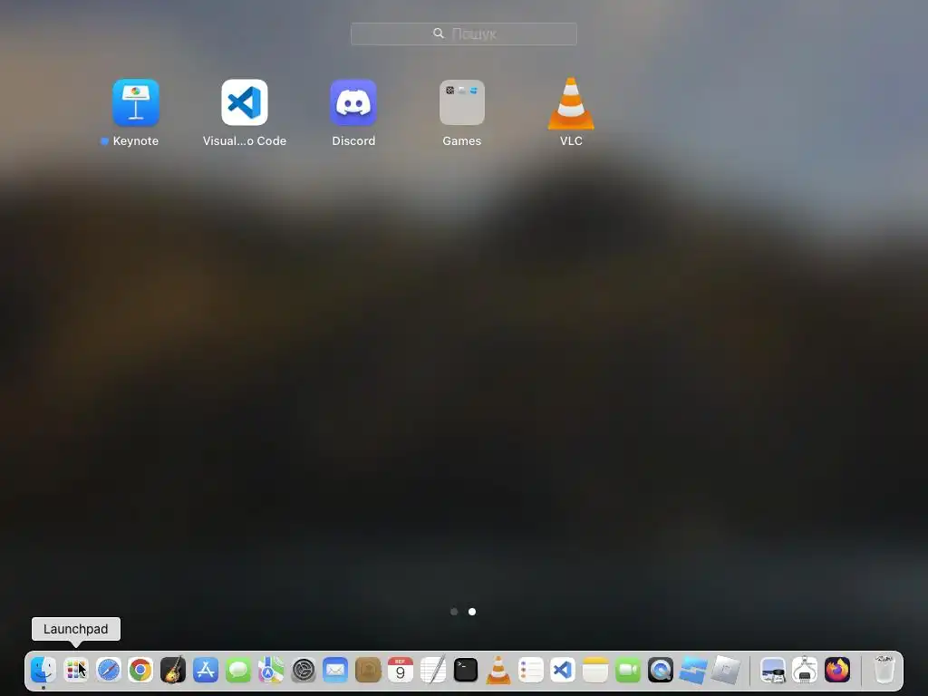
Task: Open Reminders from the Dock
Action: pos(531,670)
